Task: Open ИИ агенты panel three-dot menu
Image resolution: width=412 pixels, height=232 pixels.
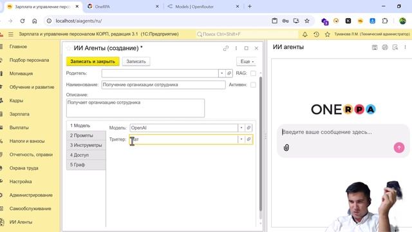Action: point(405,47)
